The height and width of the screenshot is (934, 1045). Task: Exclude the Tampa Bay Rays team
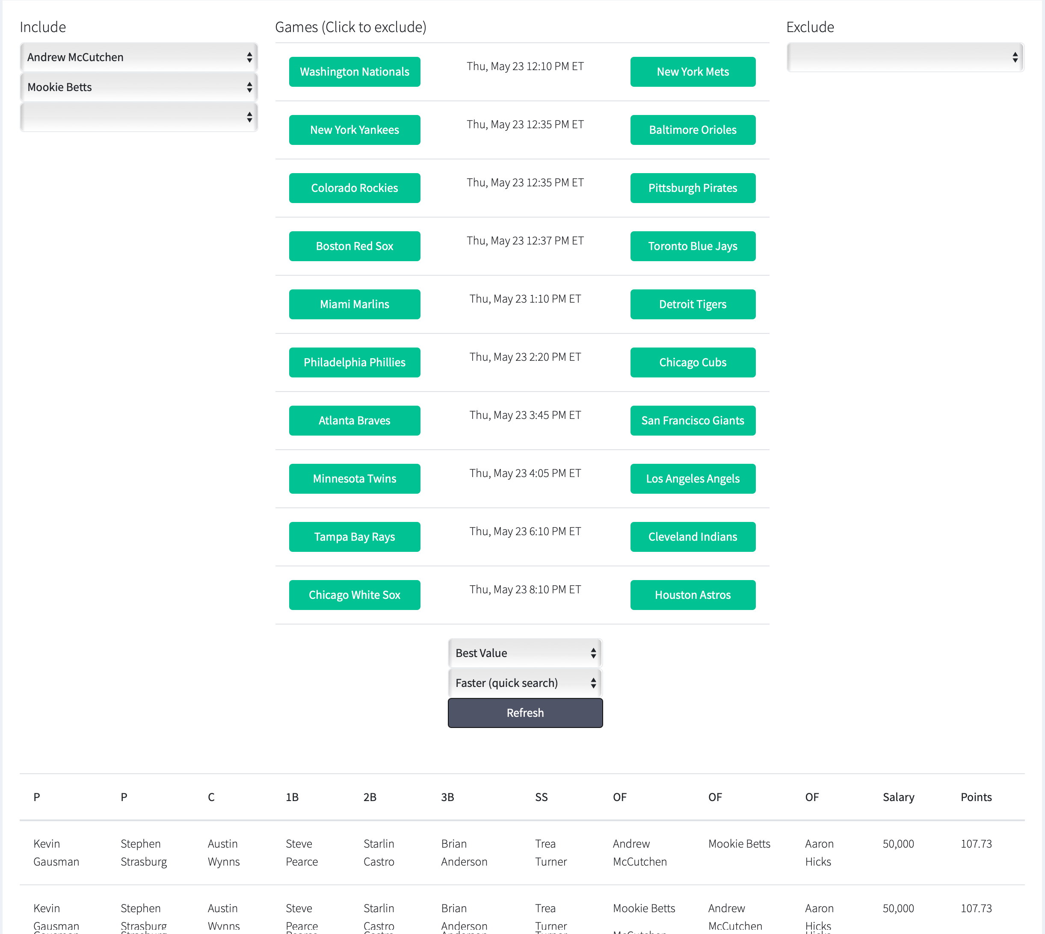354,537
